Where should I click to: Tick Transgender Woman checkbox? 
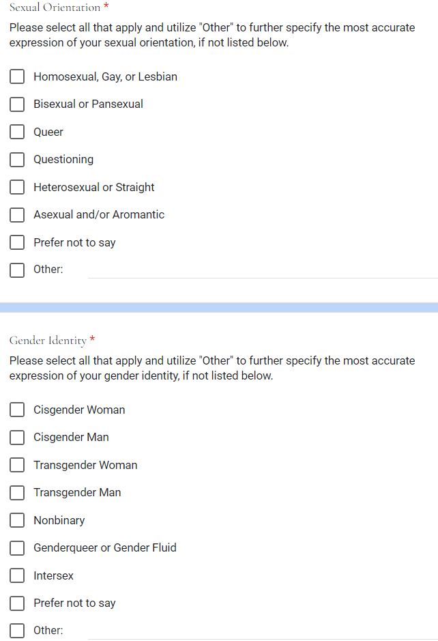pos(17,465)
